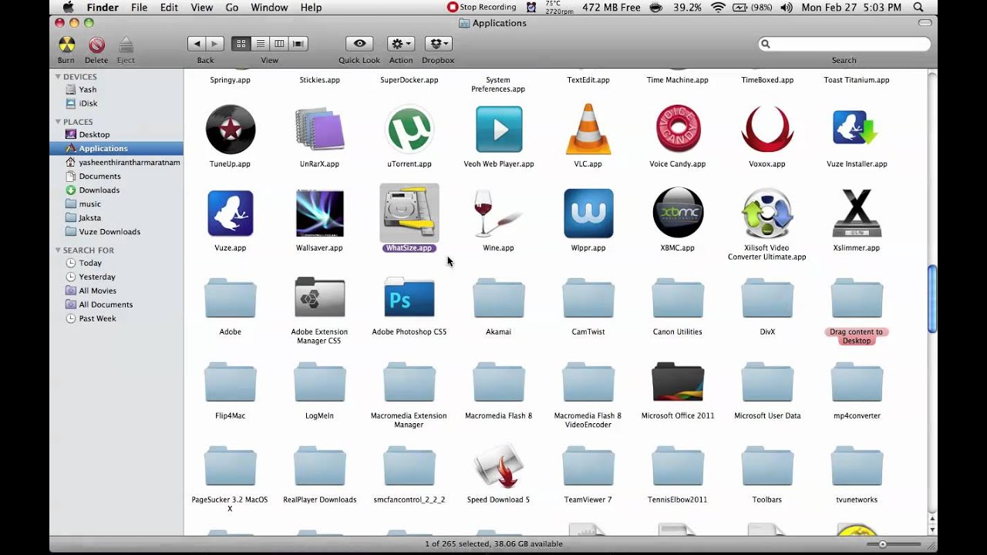Open Spotlight magnifier in menu bar
This screenshot has height=555, width=987.
coord(918,7)
